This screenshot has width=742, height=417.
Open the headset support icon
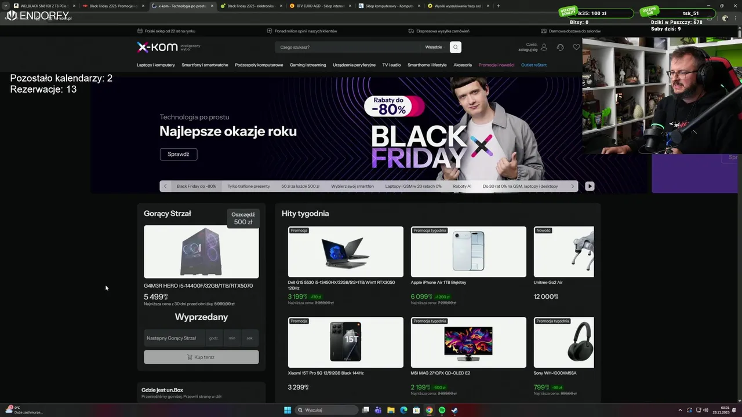coord(560,47)
